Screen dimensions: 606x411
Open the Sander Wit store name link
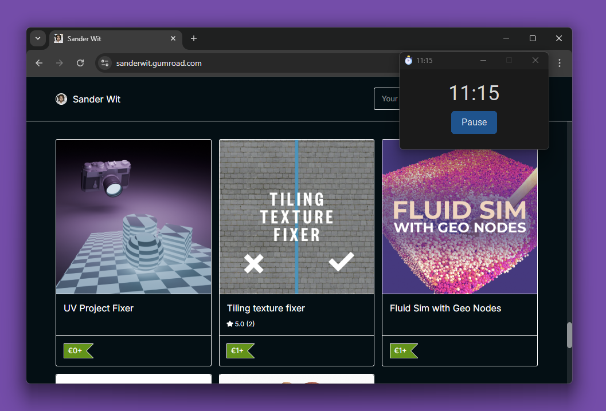click(97, 99)
